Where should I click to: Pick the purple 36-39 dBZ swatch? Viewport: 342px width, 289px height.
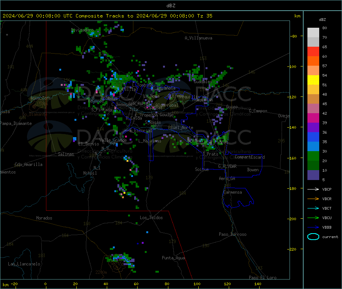pyautogui.click(x=313, y=128)
